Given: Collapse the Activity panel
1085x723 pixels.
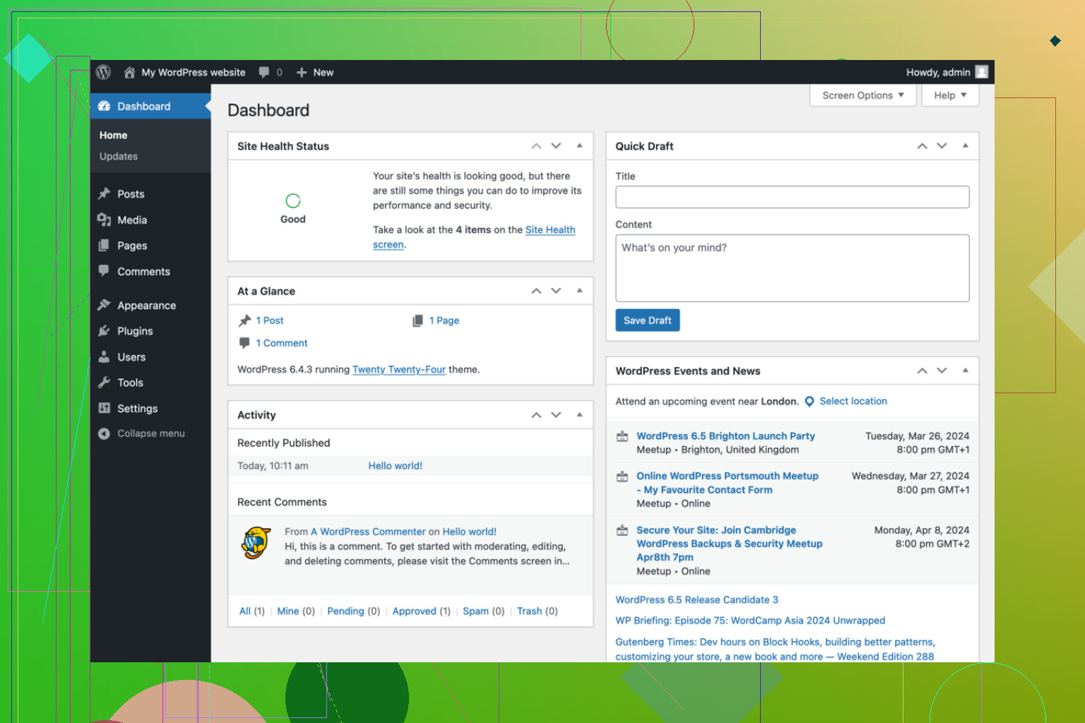Looking at the screenshot, I should (x=579, y=415).
